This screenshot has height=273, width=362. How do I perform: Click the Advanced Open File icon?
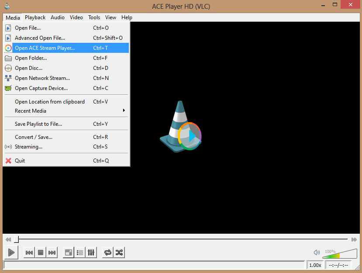point(8,38)
